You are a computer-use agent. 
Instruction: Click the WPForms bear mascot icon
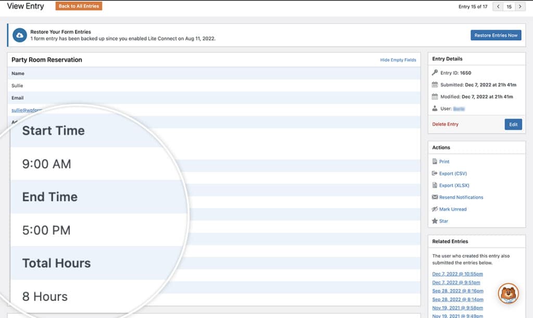(x=507, y=294)
